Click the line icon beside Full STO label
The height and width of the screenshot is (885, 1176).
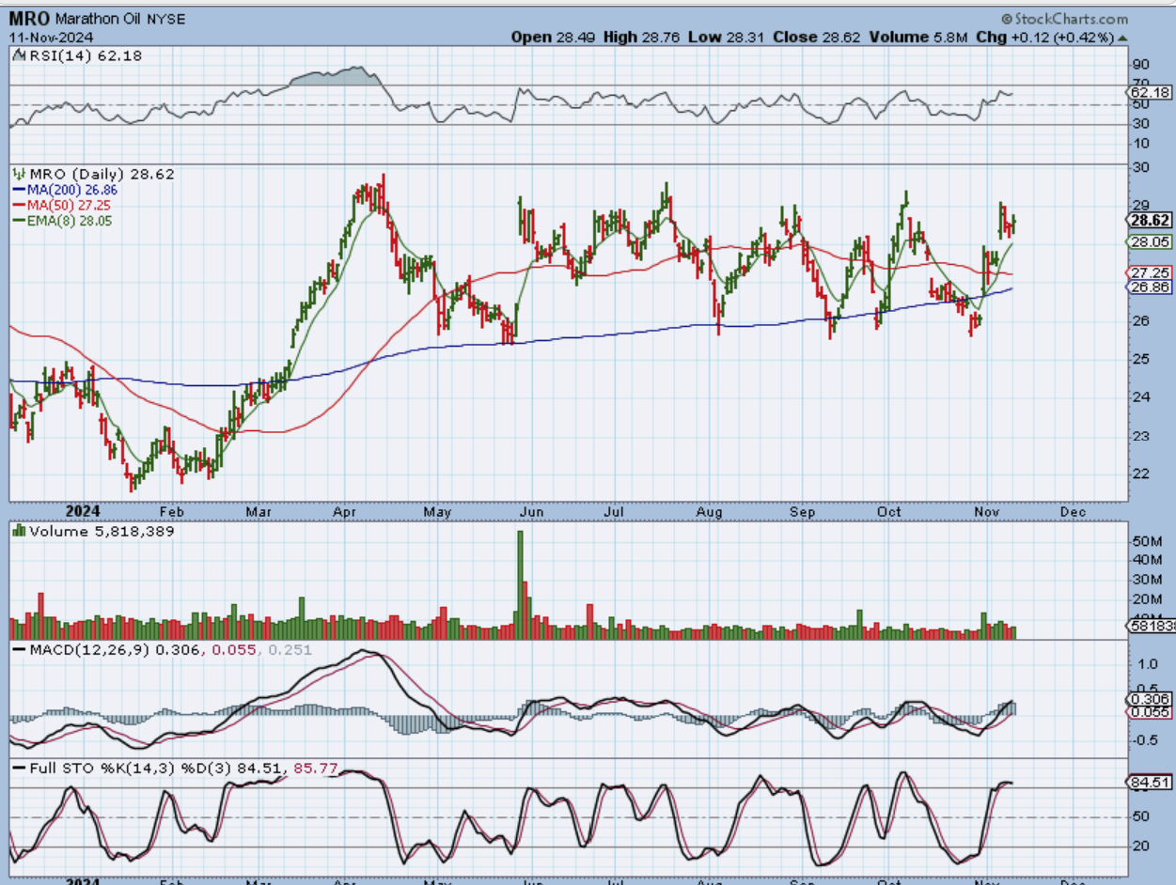(x=19, y=768)
